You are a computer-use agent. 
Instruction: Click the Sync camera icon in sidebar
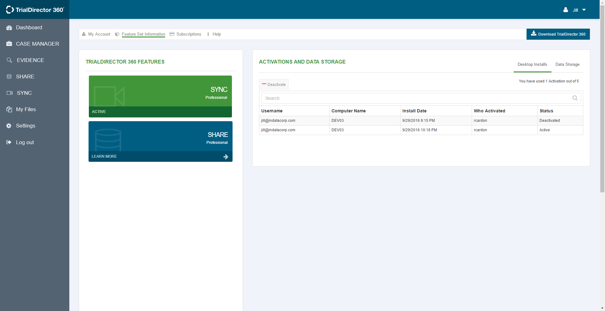pos(10,93)
